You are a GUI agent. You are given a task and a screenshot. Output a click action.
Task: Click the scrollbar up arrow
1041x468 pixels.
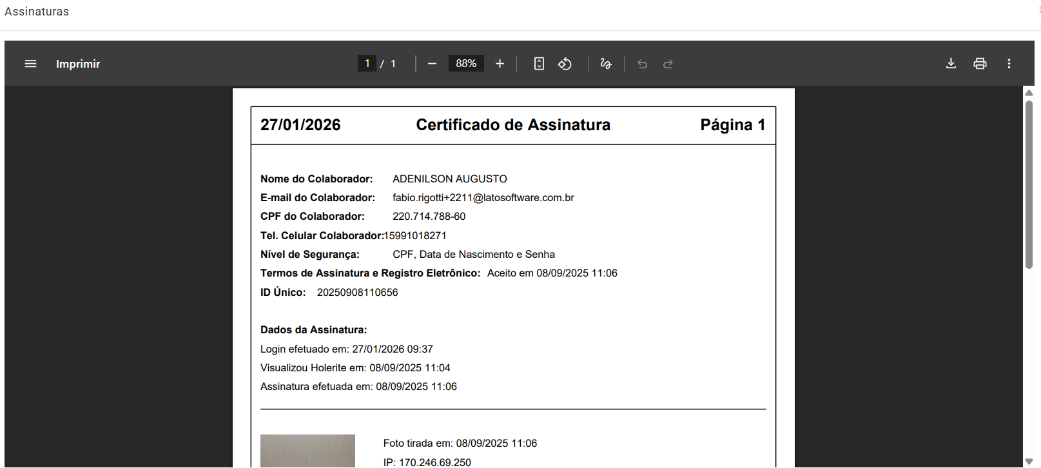(1029, 93)
